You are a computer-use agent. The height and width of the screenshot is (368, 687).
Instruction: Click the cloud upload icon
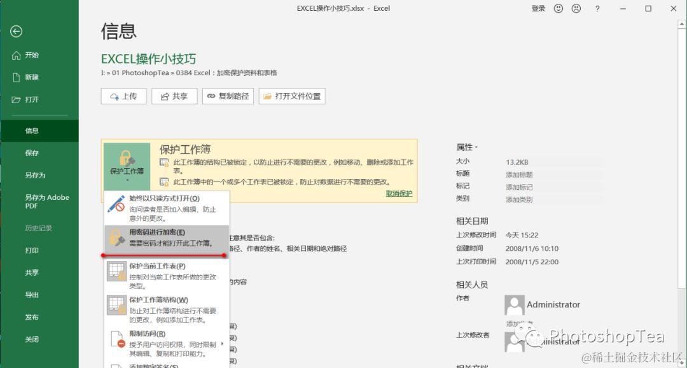[x=114, y=97]
